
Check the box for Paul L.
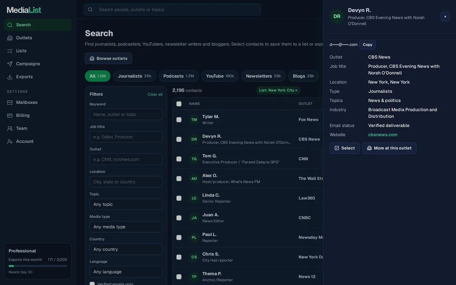pyautogui.click(x=179, y=237)
